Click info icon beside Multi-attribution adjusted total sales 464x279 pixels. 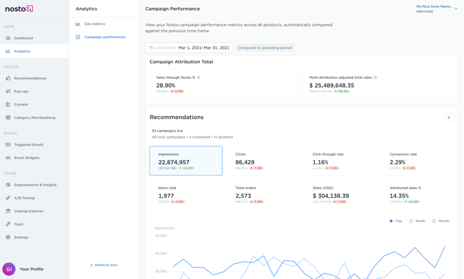click(375, 77)
